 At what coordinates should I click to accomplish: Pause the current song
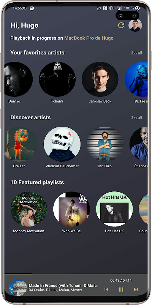(x=121, y=289)
